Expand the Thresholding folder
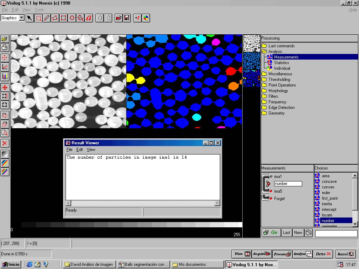 coord(264,80)
